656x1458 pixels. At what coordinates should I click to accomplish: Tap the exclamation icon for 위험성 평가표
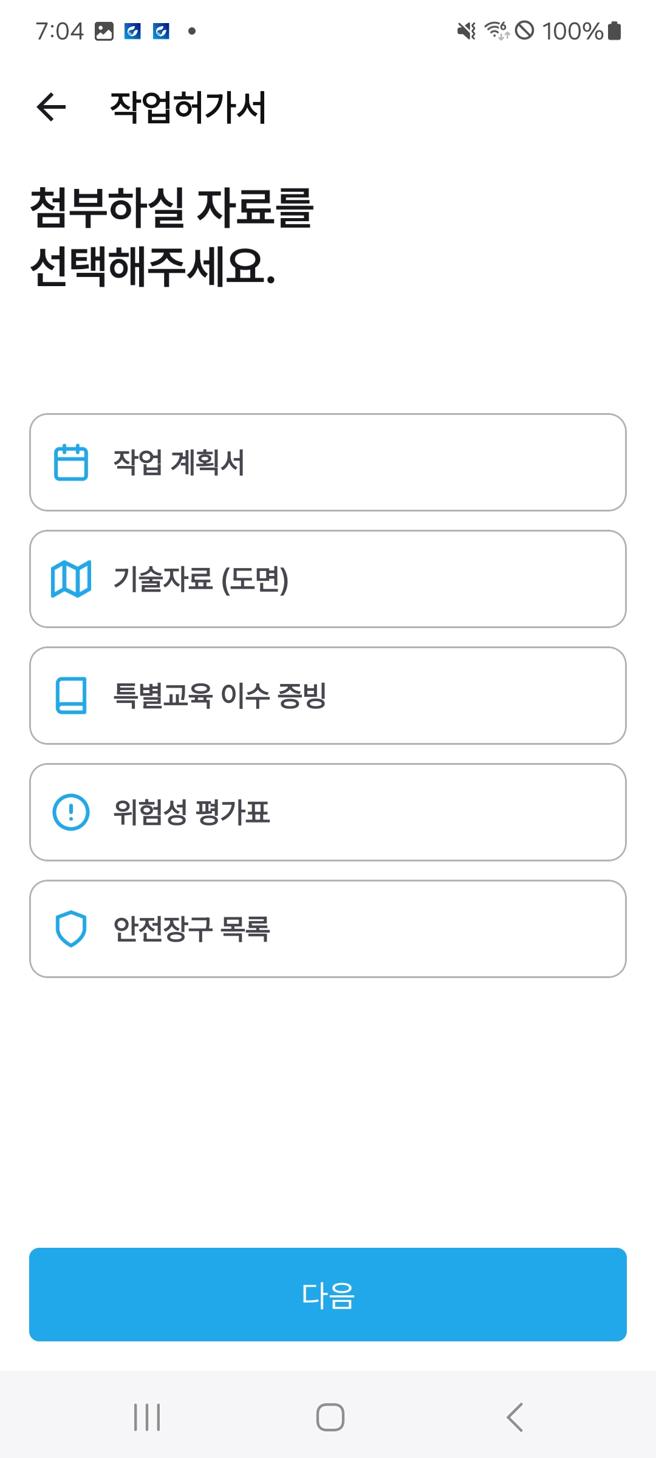71,812
